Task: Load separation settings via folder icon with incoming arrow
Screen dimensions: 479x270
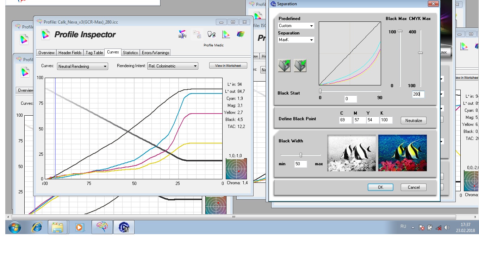Action: click(x=300, y=65)
